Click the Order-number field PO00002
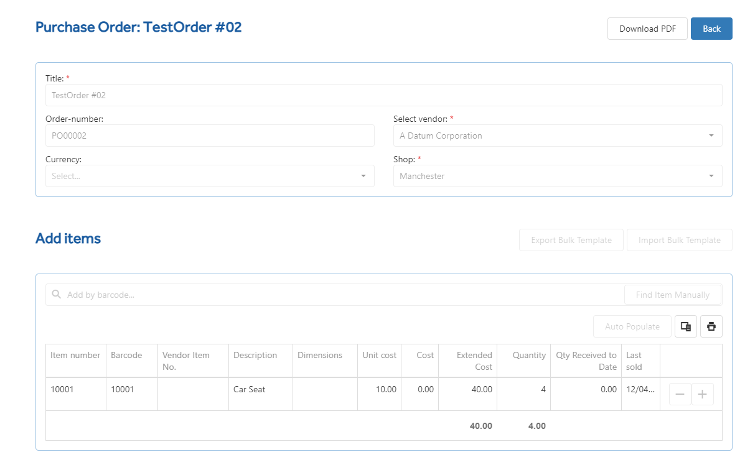Image resolution: width=745 pixels, height=465 pixels. 210,136
